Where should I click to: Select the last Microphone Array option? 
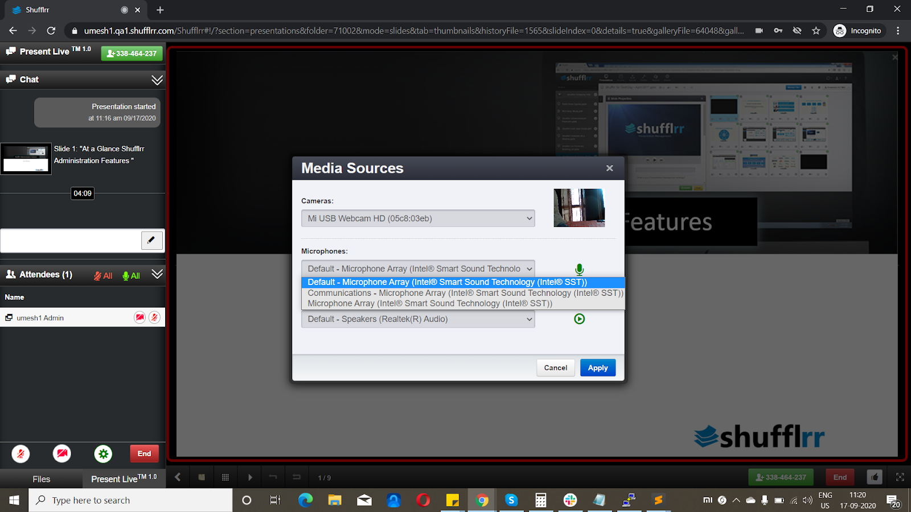coord(463,304)
